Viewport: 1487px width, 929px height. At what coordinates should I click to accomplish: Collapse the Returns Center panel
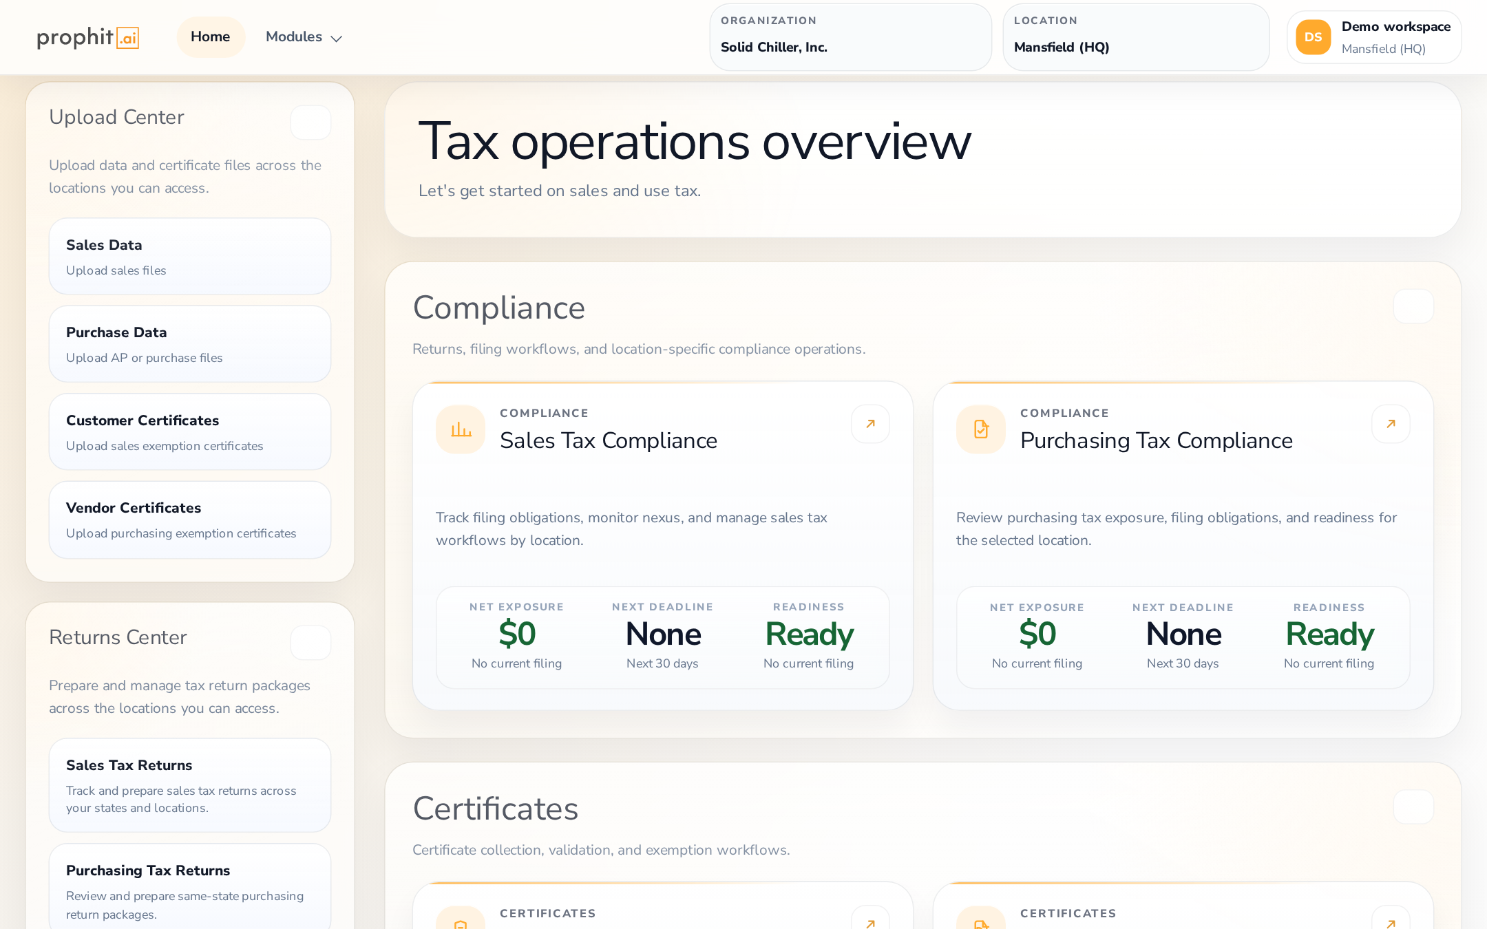coord(310,643)
